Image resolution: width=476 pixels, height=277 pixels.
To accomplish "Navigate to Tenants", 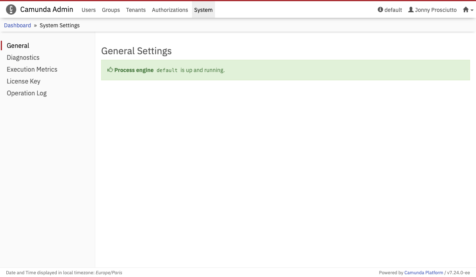I will click(x=136, y=10).
